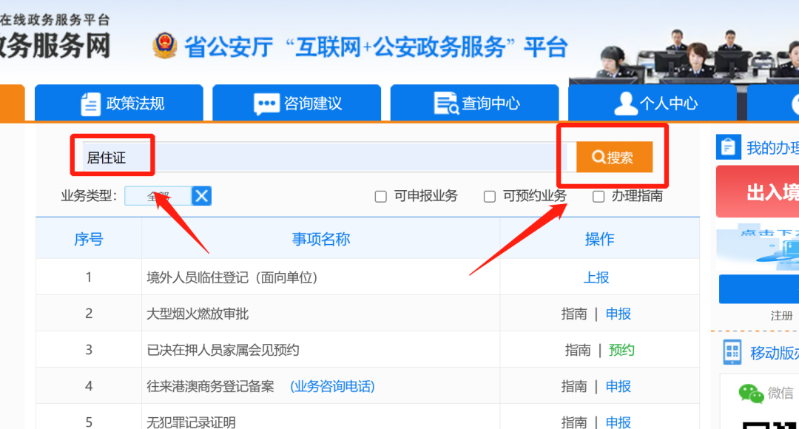Check the 办理指南 checkbox
799x429 pixels.
click(x=599, y=196)
